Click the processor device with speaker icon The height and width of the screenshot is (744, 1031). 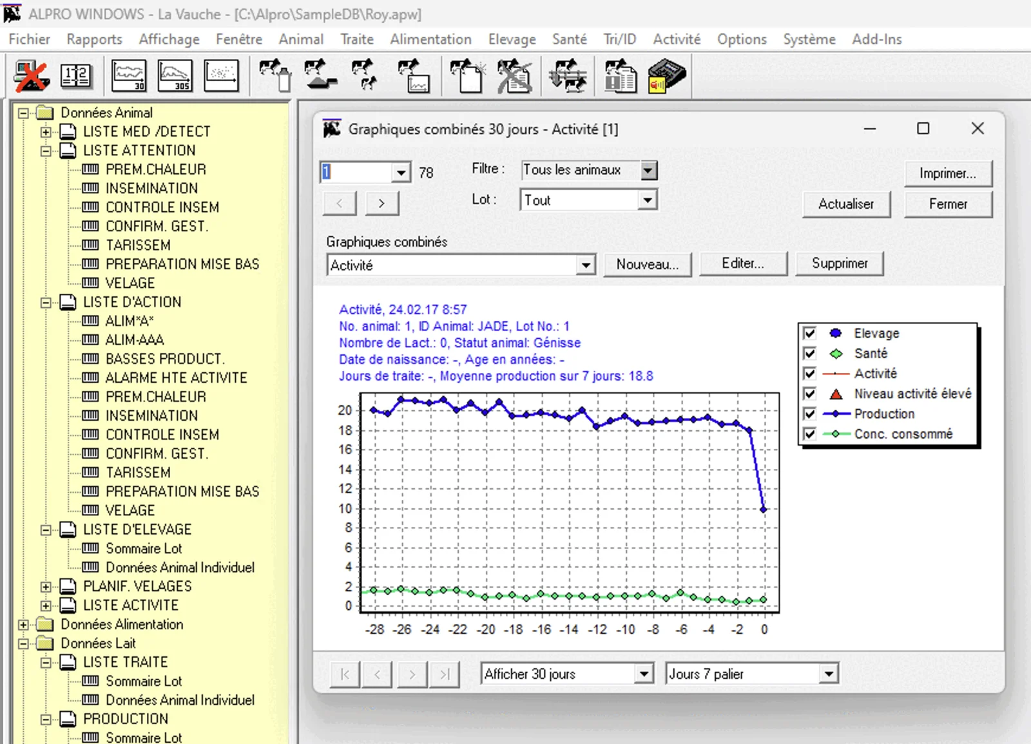pyautogui.click(x=667, y=76)
